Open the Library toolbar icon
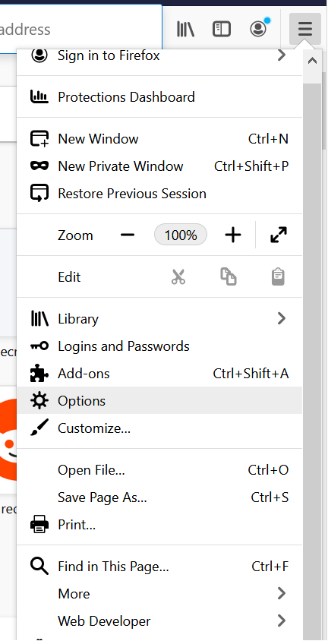The image size is (328, 641). 185,29
